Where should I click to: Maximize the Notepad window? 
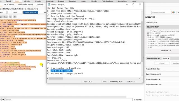click(133, 4)
